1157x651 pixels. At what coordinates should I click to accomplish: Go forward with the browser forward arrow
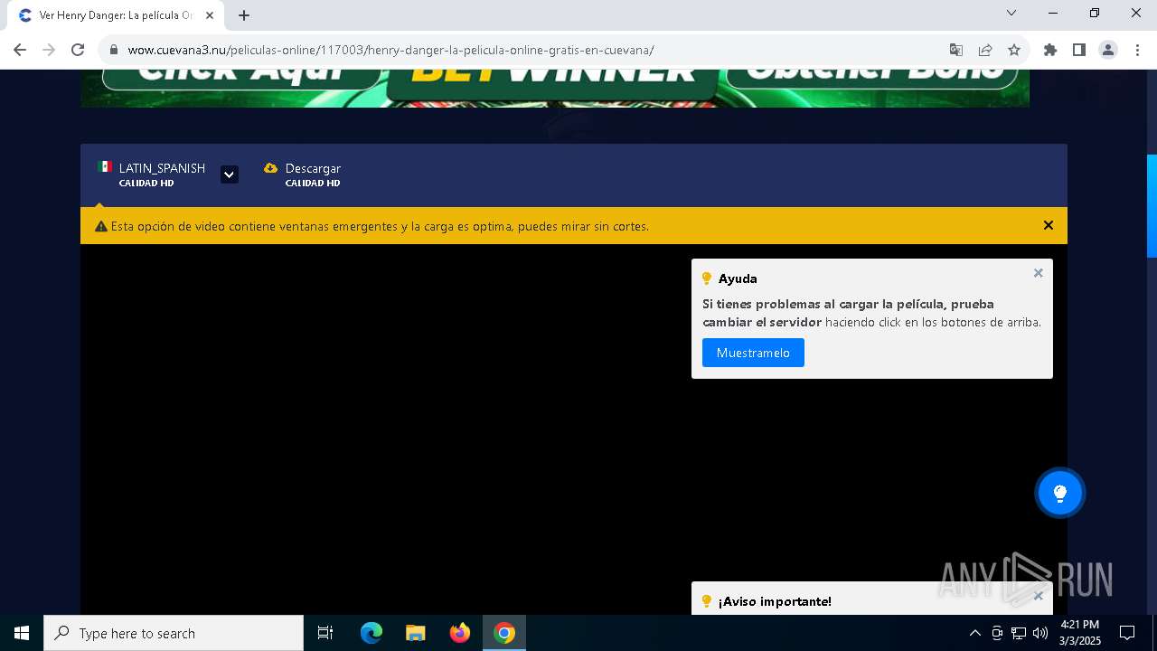click(49, 50)
